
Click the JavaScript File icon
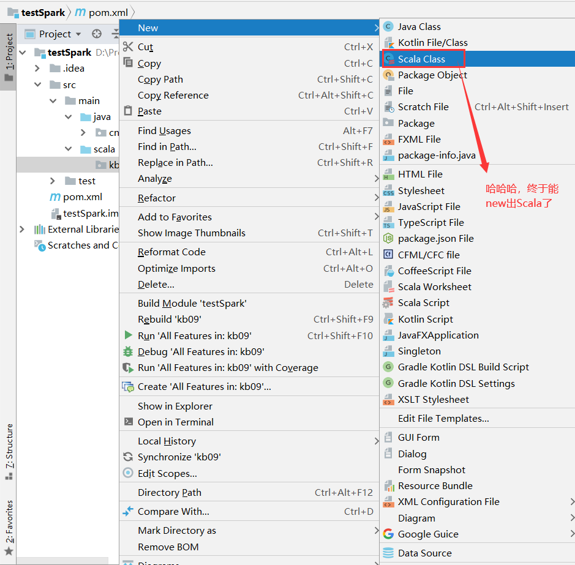pos(388,207)
